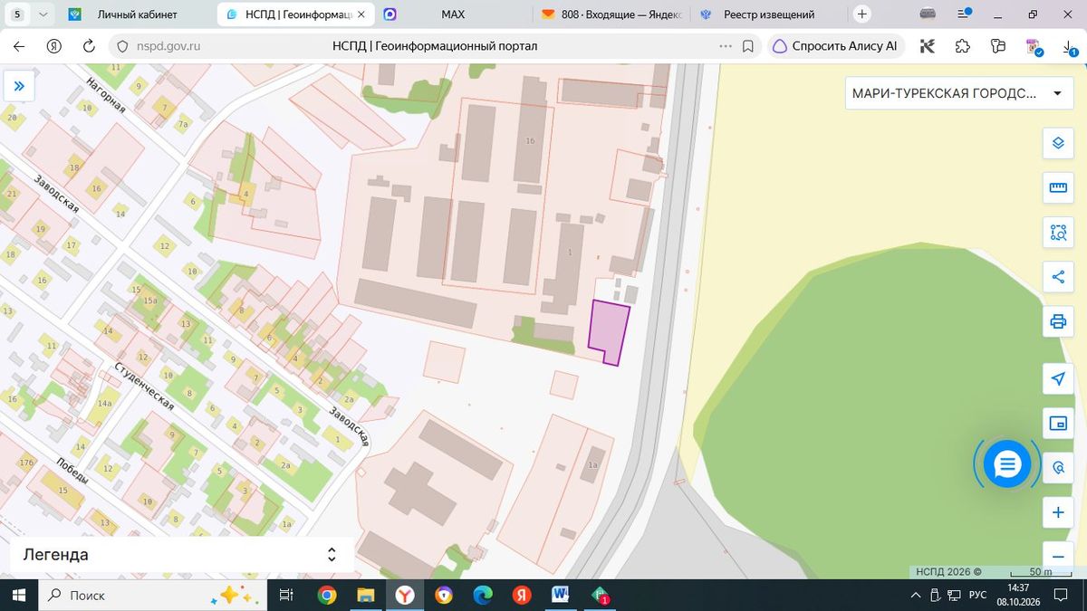Viewport: 1087px width, 611px height.
Task: Open a new browser tab
Action: pyautogui.click(x=862, y=14)
